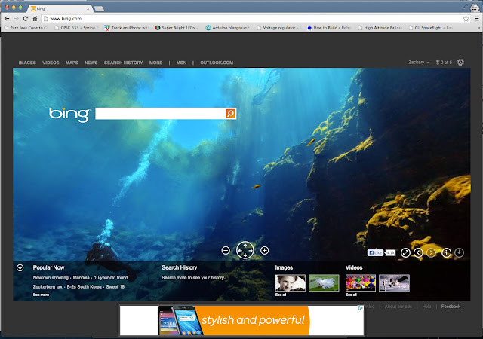Download today's background image
The width and height of the screenshot is (483, 339).
click(459, 253)
